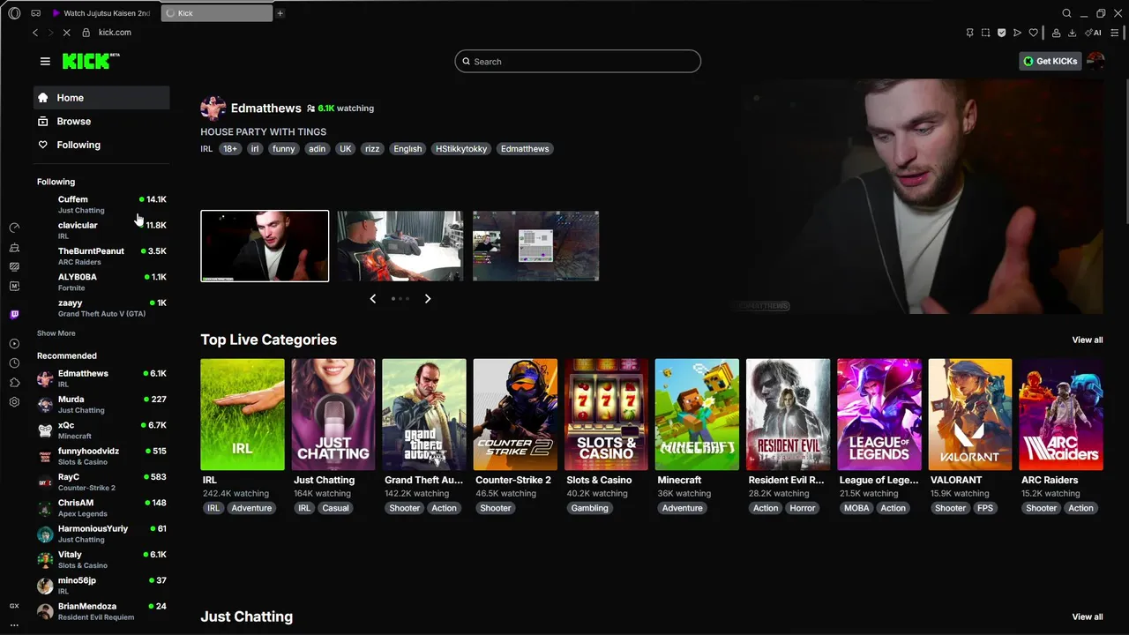
Task: Click the send/flow arrow icon
Action: tap(1017, 33)
